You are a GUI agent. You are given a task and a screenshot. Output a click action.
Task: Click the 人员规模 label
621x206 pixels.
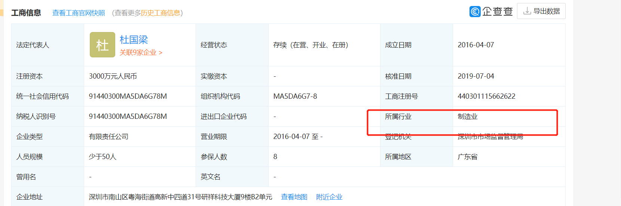click(x=29, y=156)
